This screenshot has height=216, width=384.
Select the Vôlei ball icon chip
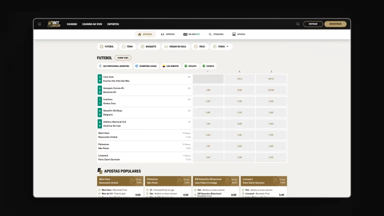click(x=196, y=46)
